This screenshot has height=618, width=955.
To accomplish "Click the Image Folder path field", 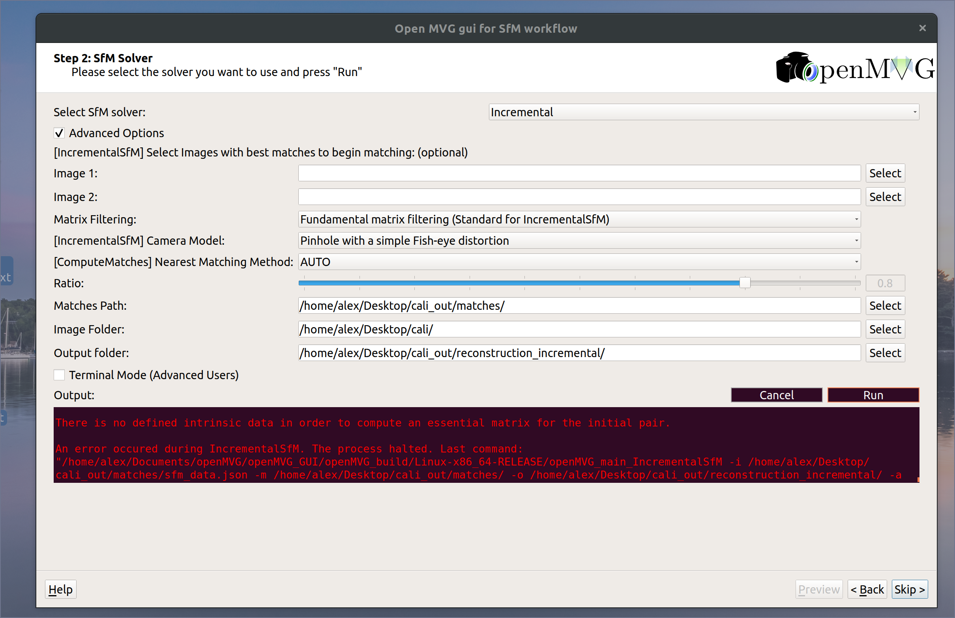I will 579,329.
